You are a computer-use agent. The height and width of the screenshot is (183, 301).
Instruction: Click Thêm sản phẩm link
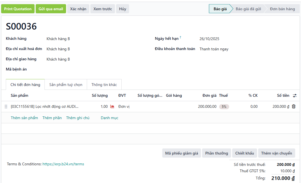[x=24, y=118]
